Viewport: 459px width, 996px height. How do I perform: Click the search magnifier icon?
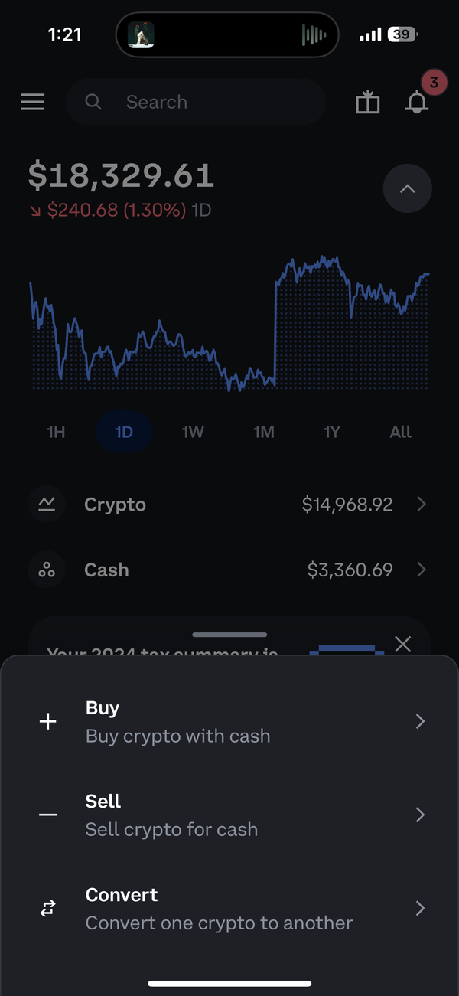[93, 101]
